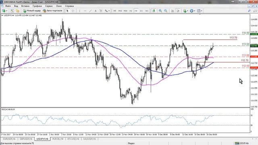The width and height of the screenshot is (258, 145).
Task: Open the Справка menu
Action: (x=69, y=6)
